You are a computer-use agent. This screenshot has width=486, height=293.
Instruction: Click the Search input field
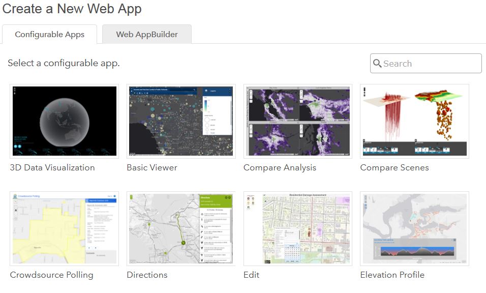430,64
